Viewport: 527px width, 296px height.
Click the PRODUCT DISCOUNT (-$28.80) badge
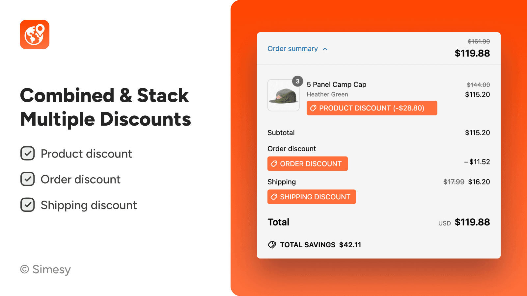point(372,108)
